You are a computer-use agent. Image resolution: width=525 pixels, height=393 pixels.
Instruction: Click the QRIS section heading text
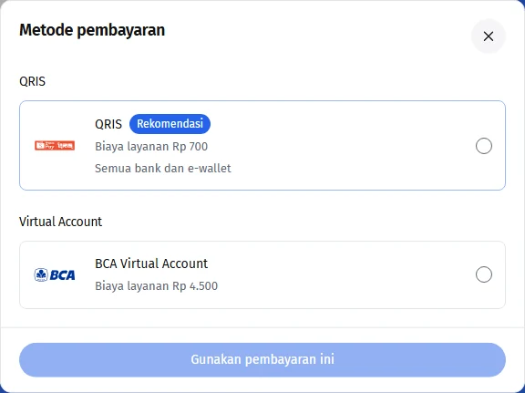pos(32,81)
